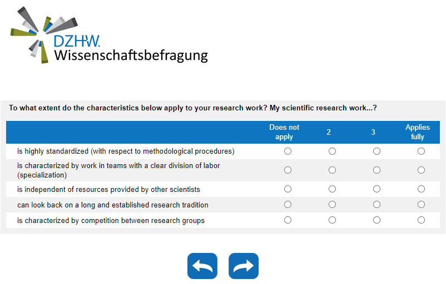Choose option 3 for competition between research groups
Viewport: 446px width, 284px height.
click(x=376, y=220)
